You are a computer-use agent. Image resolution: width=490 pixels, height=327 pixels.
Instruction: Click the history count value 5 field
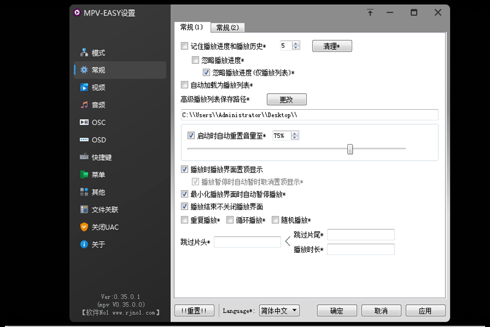coord(286,45)
